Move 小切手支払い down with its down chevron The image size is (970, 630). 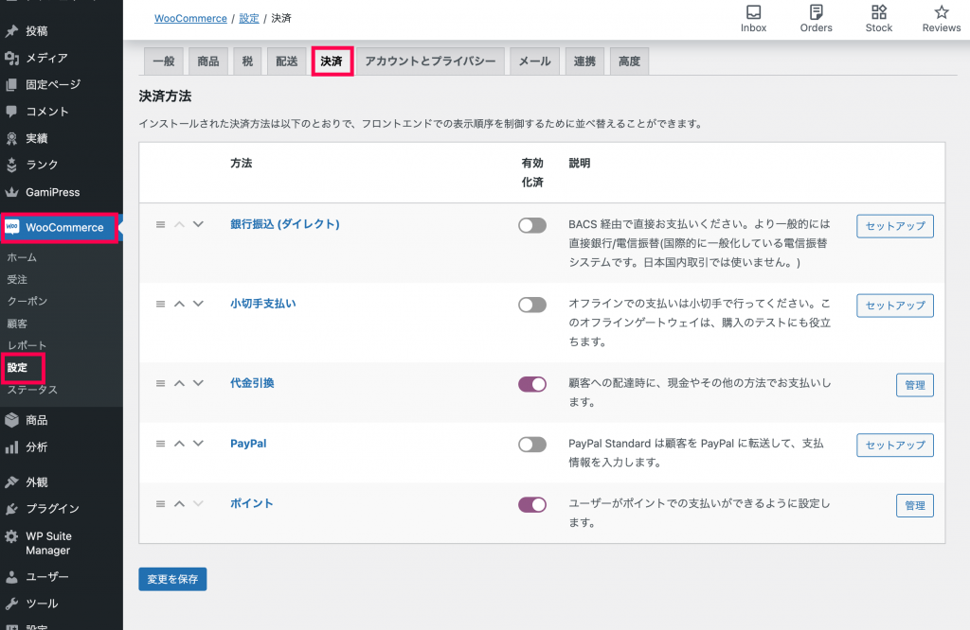click(x=198, y=304)
